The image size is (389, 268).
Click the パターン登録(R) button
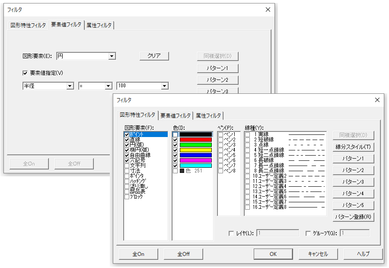click(x=353, y=217)
